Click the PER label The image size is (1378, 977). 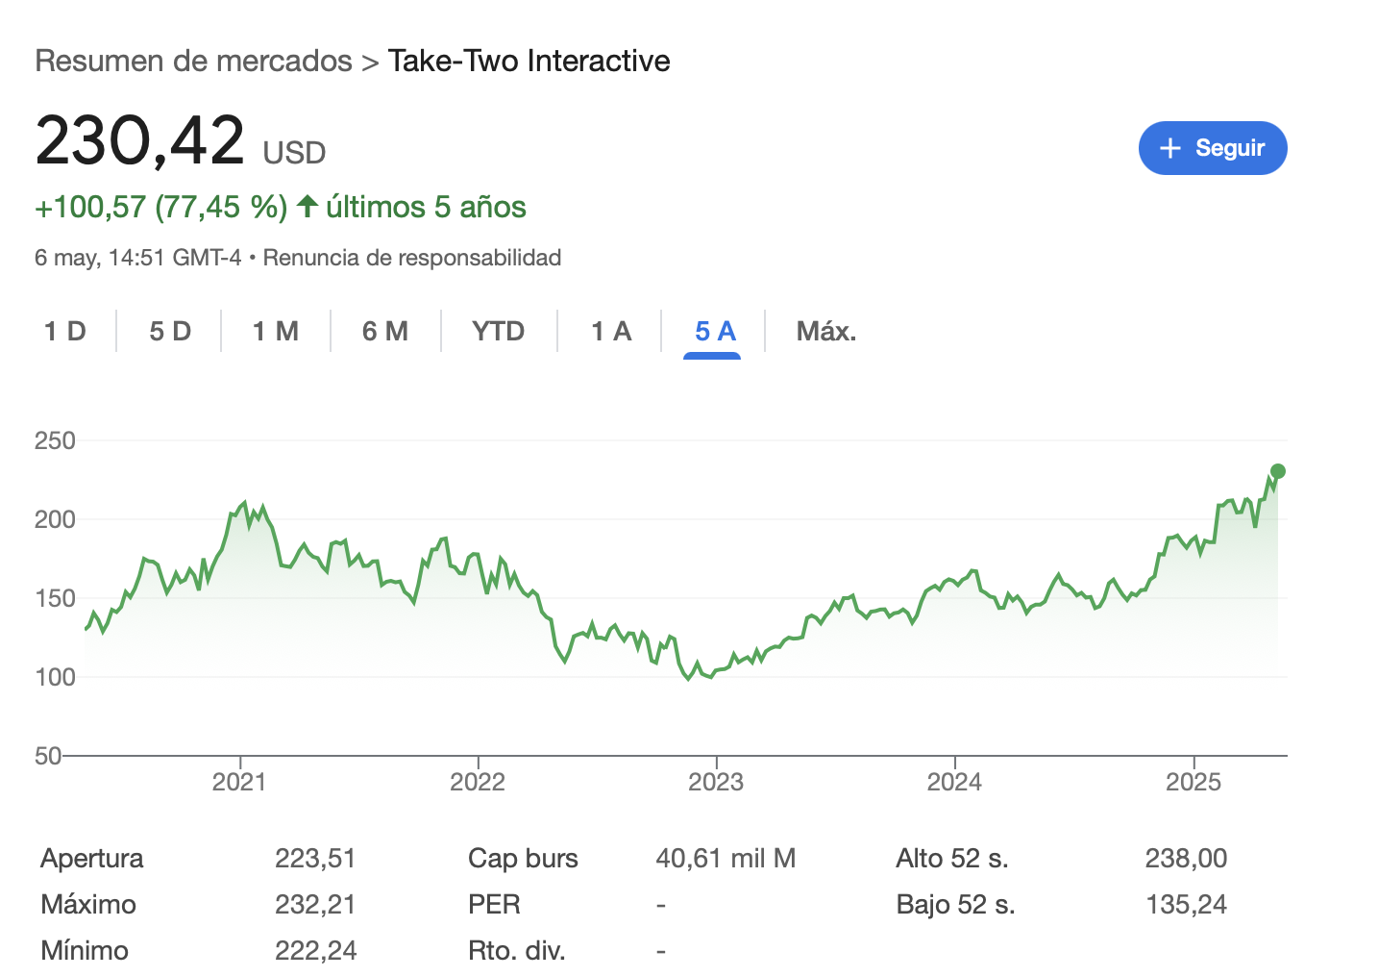pyautogui.click(x=494, y=905)
